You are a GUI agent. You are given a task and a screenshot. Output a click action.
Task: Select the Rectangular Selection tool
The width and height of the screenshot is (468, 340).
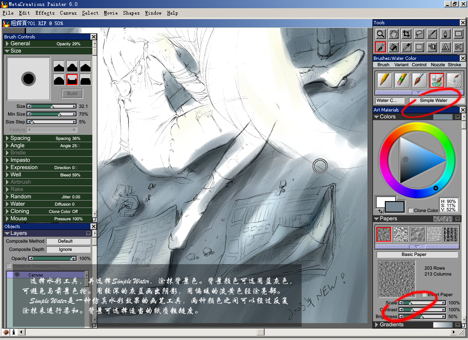420,47
